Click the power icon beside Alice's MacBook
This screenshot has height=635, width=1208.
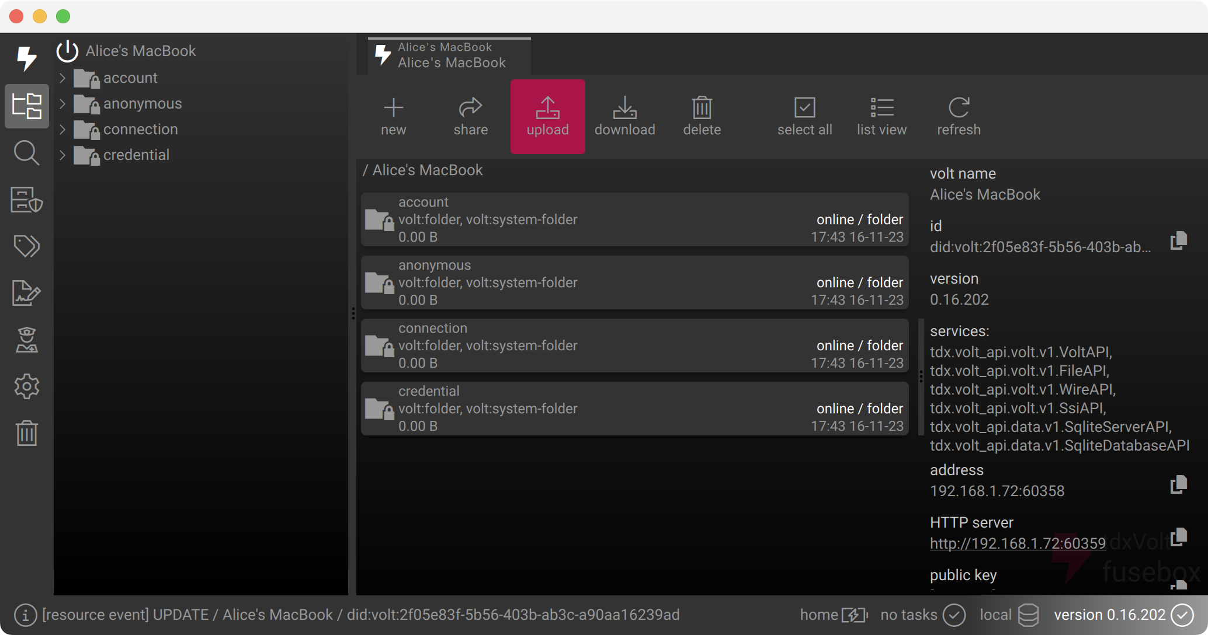[x=67, y=51]
